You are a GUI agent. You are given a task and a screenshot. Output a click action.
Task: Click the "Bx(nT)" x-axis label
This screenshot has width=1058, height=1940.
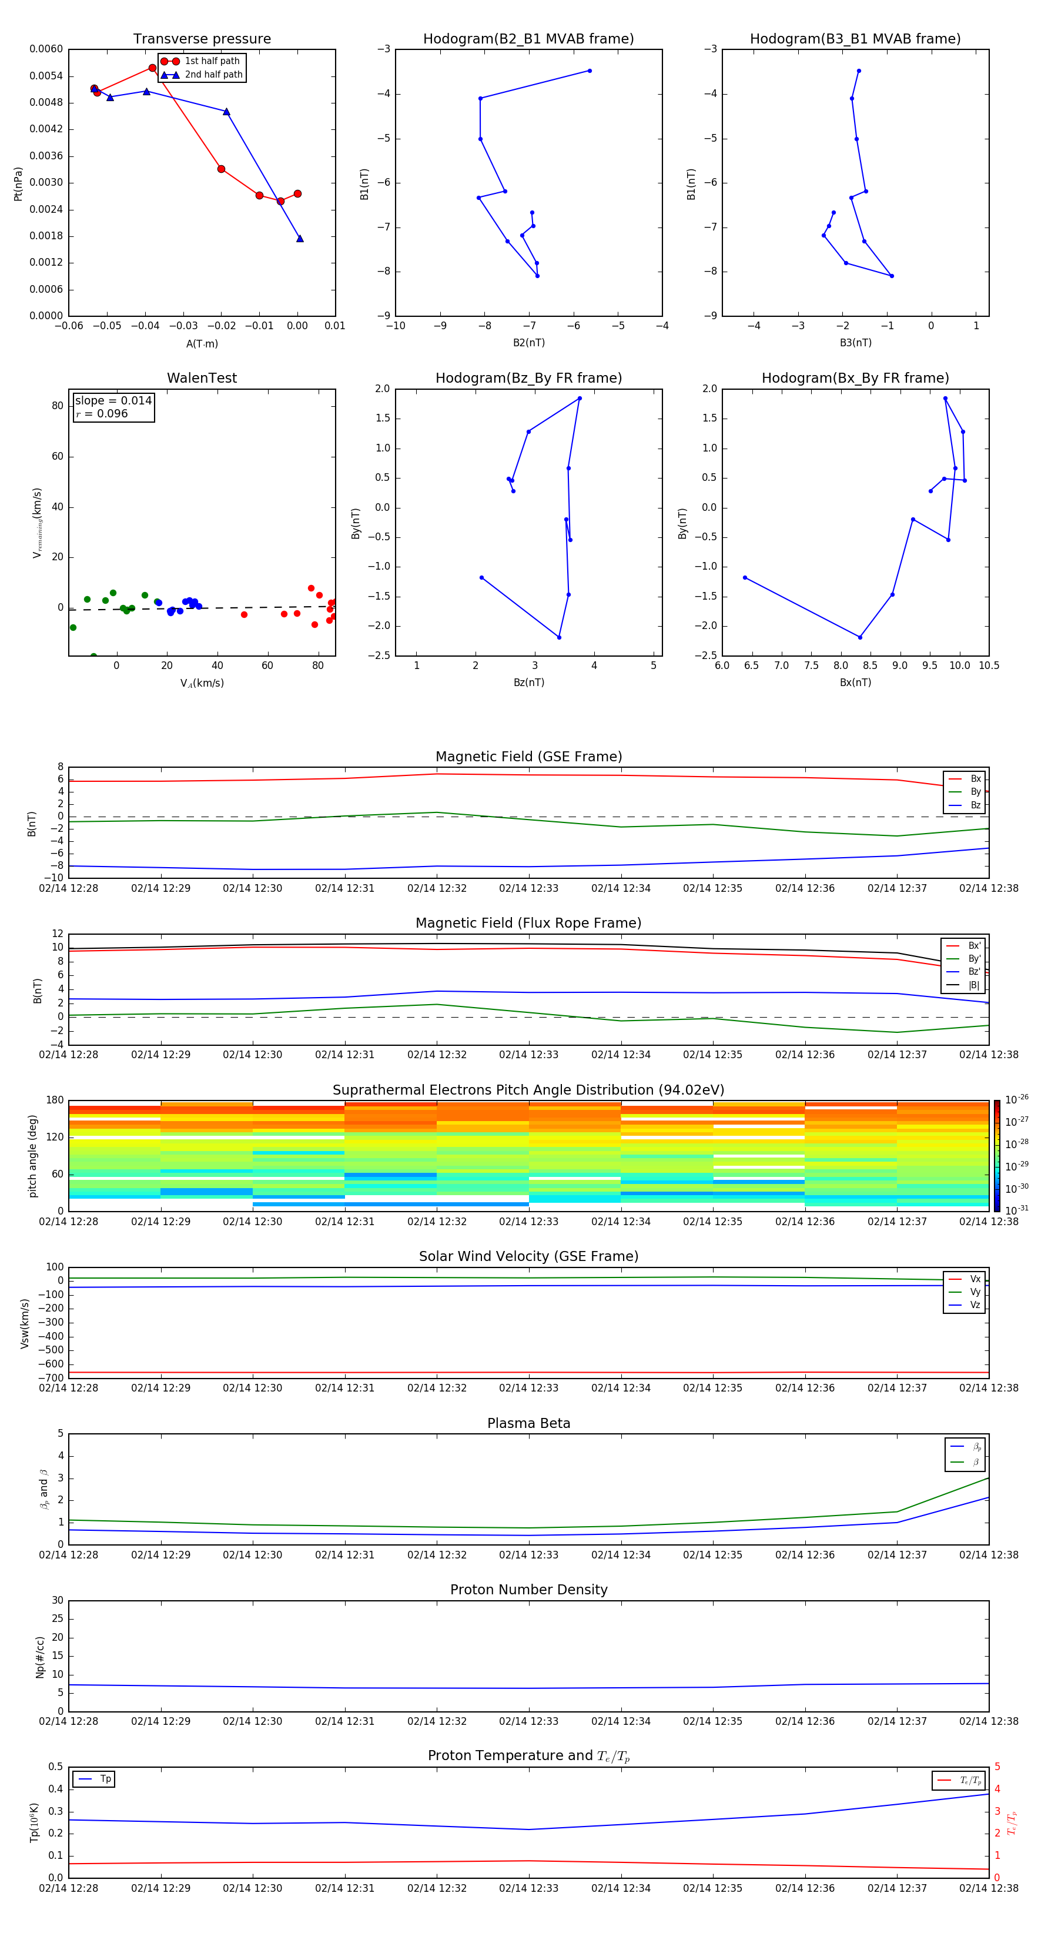coord(855,683)
